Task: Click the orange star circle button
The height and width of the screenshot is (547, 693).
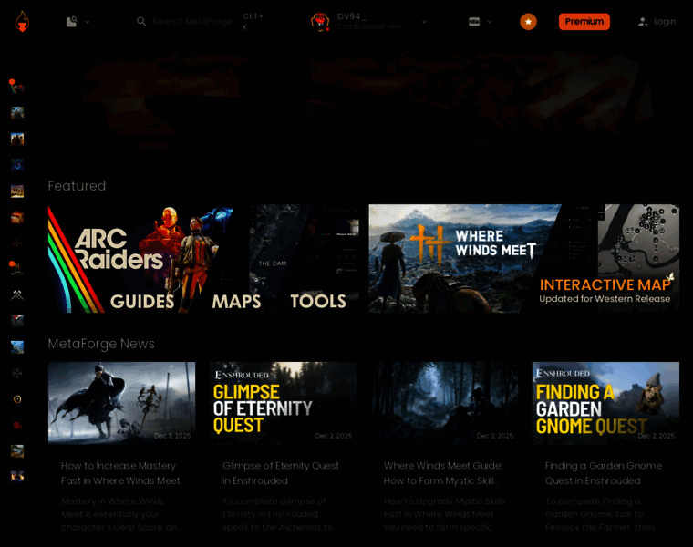Action: pos(528,21)
